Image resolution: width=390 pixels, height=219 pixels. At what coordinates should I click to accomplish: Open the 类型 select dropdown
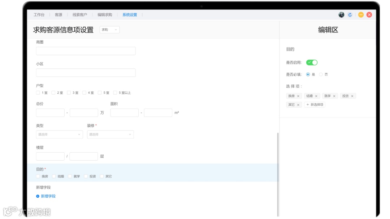coord(60,135)
